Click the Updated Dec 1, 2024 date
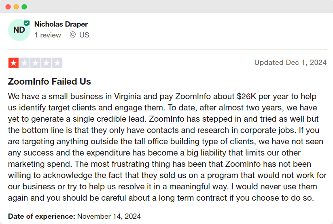 pos(291,62)
